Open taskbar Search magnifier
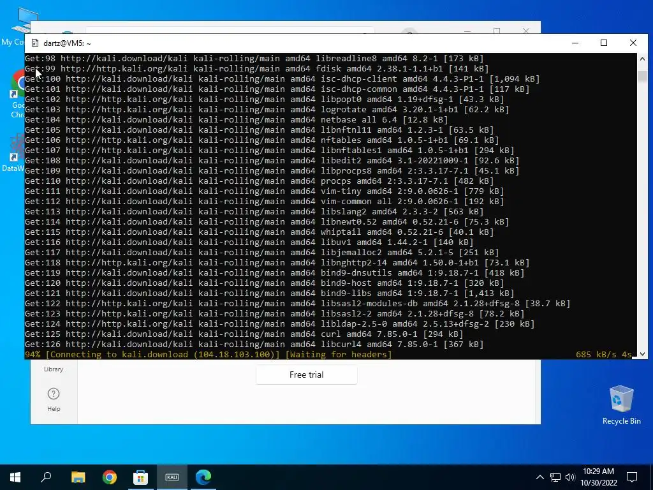The width and height of the screenshot is (653, 490). [46, 477]
